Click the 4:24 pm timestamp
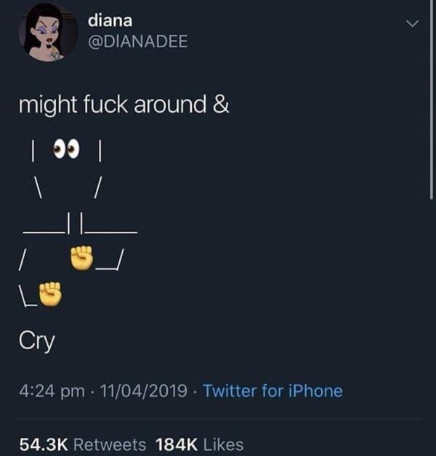The height and width of the screenshot is (456, 436). point(52,391)
